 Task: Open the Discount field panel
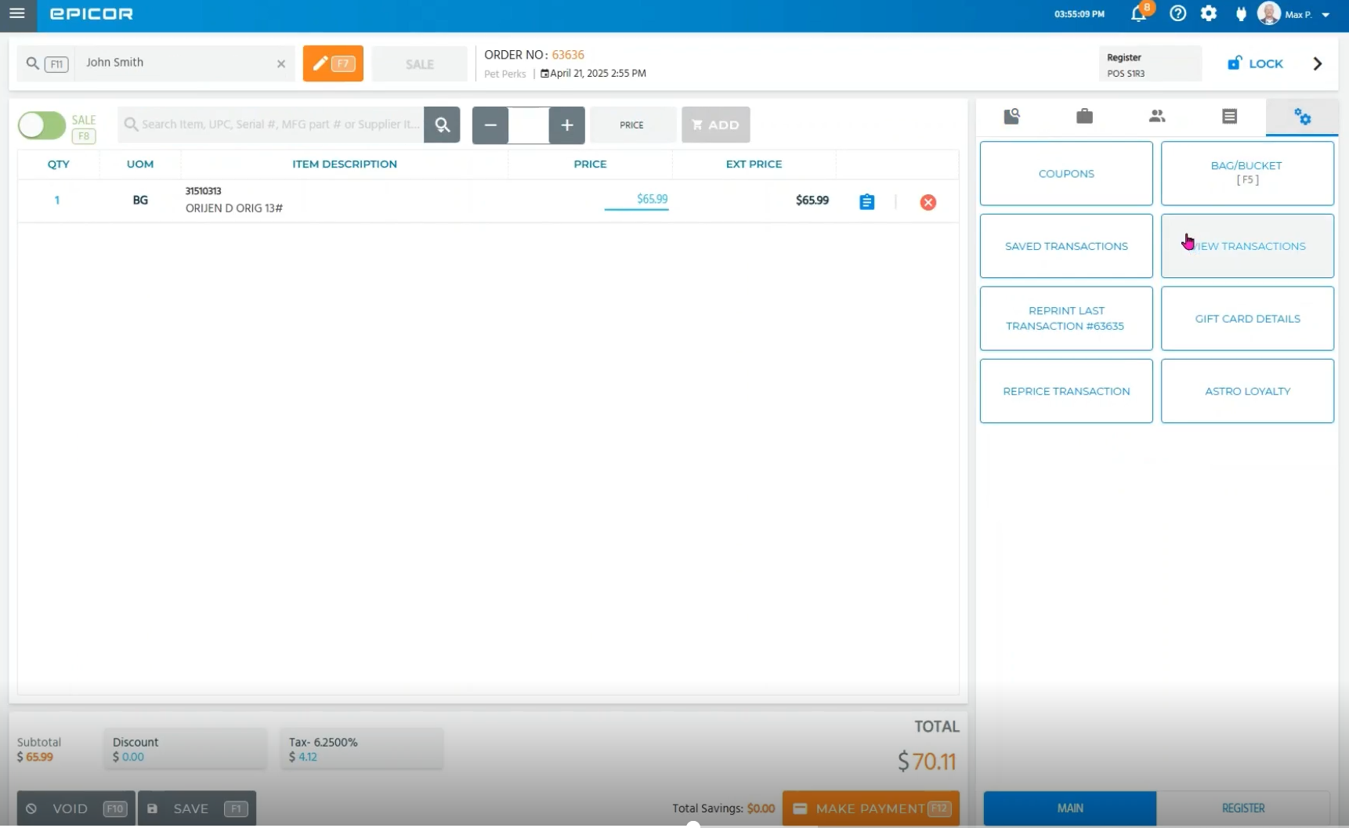point(185,749)
